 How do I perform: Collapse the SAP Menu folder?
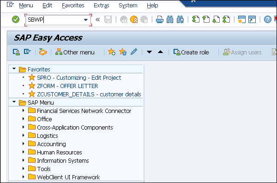point(14,102)
